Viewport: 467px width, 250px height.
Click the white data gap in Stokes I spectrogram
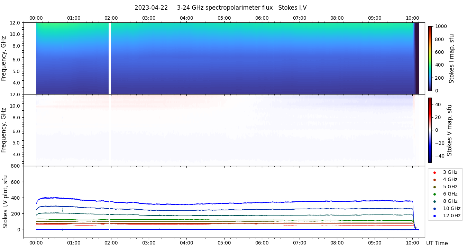point(110,58)
